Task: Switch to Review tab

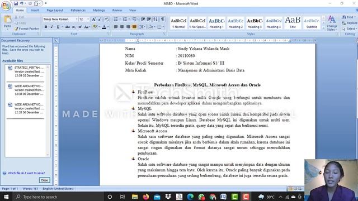Action: [x=117, y=10]
